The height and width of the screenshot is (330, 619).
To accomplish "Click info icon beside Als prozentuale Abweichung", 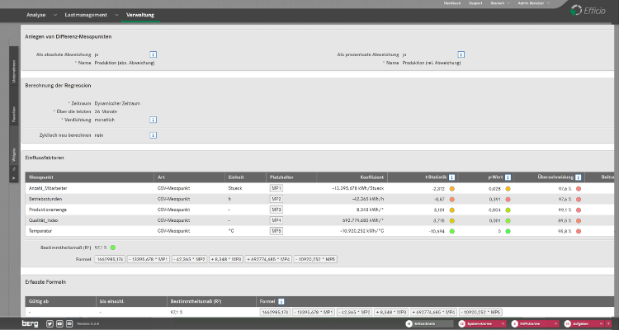I will pos(461,54).
